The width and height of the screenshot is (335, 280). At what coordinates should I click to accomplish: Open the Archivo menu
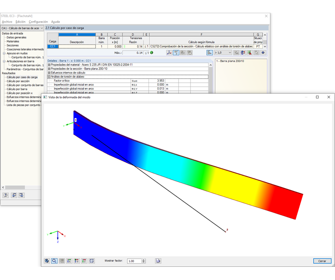coord(7,22)
